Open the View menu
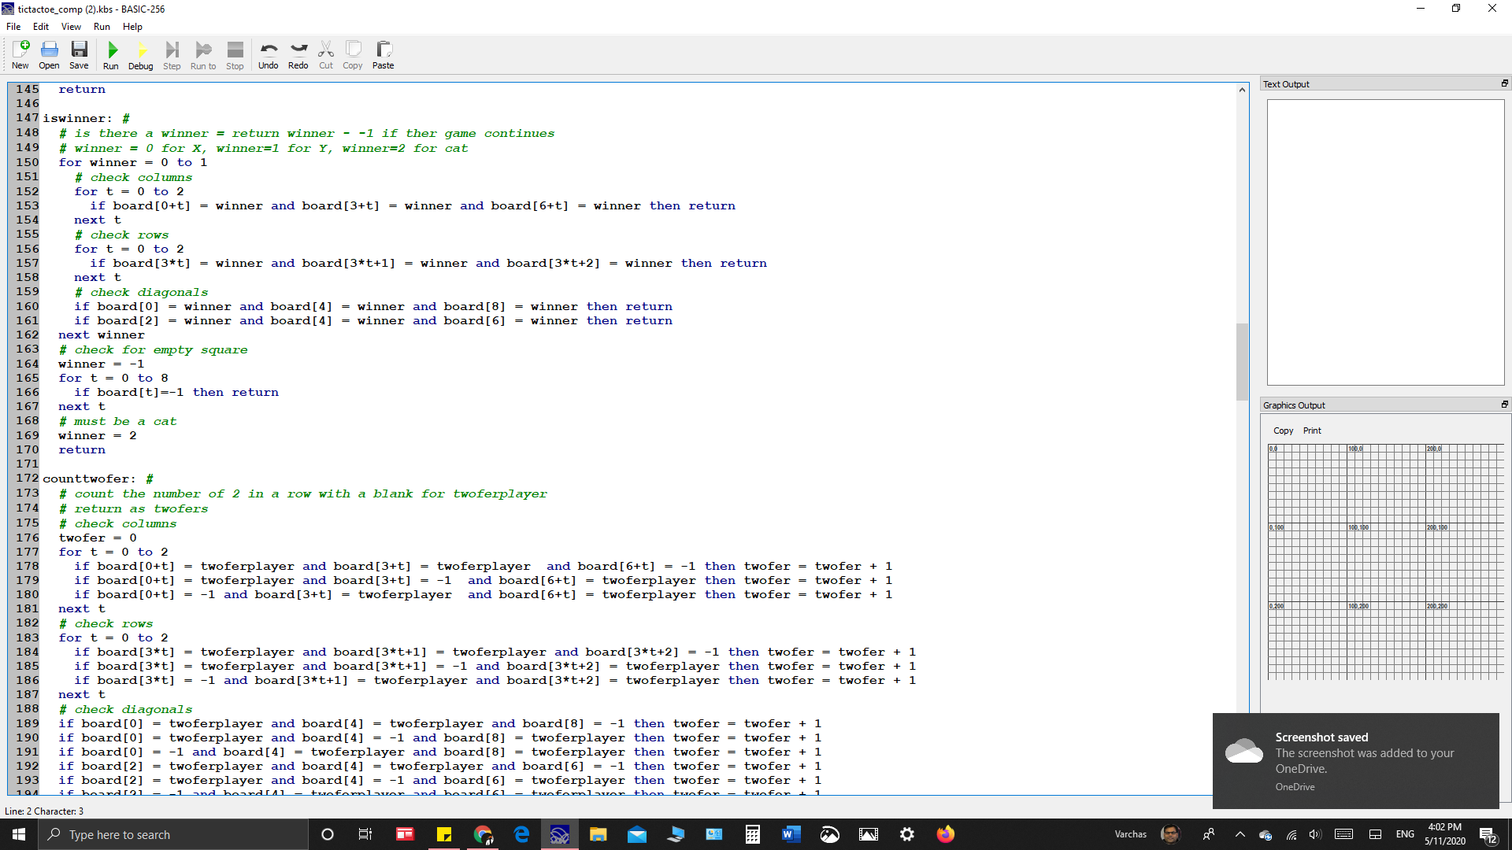 [71, 26]
